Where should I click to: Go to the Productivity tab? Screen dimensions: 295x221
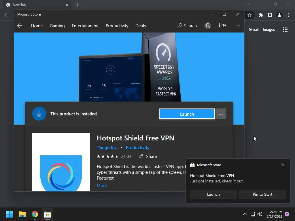tap(117, 26)
